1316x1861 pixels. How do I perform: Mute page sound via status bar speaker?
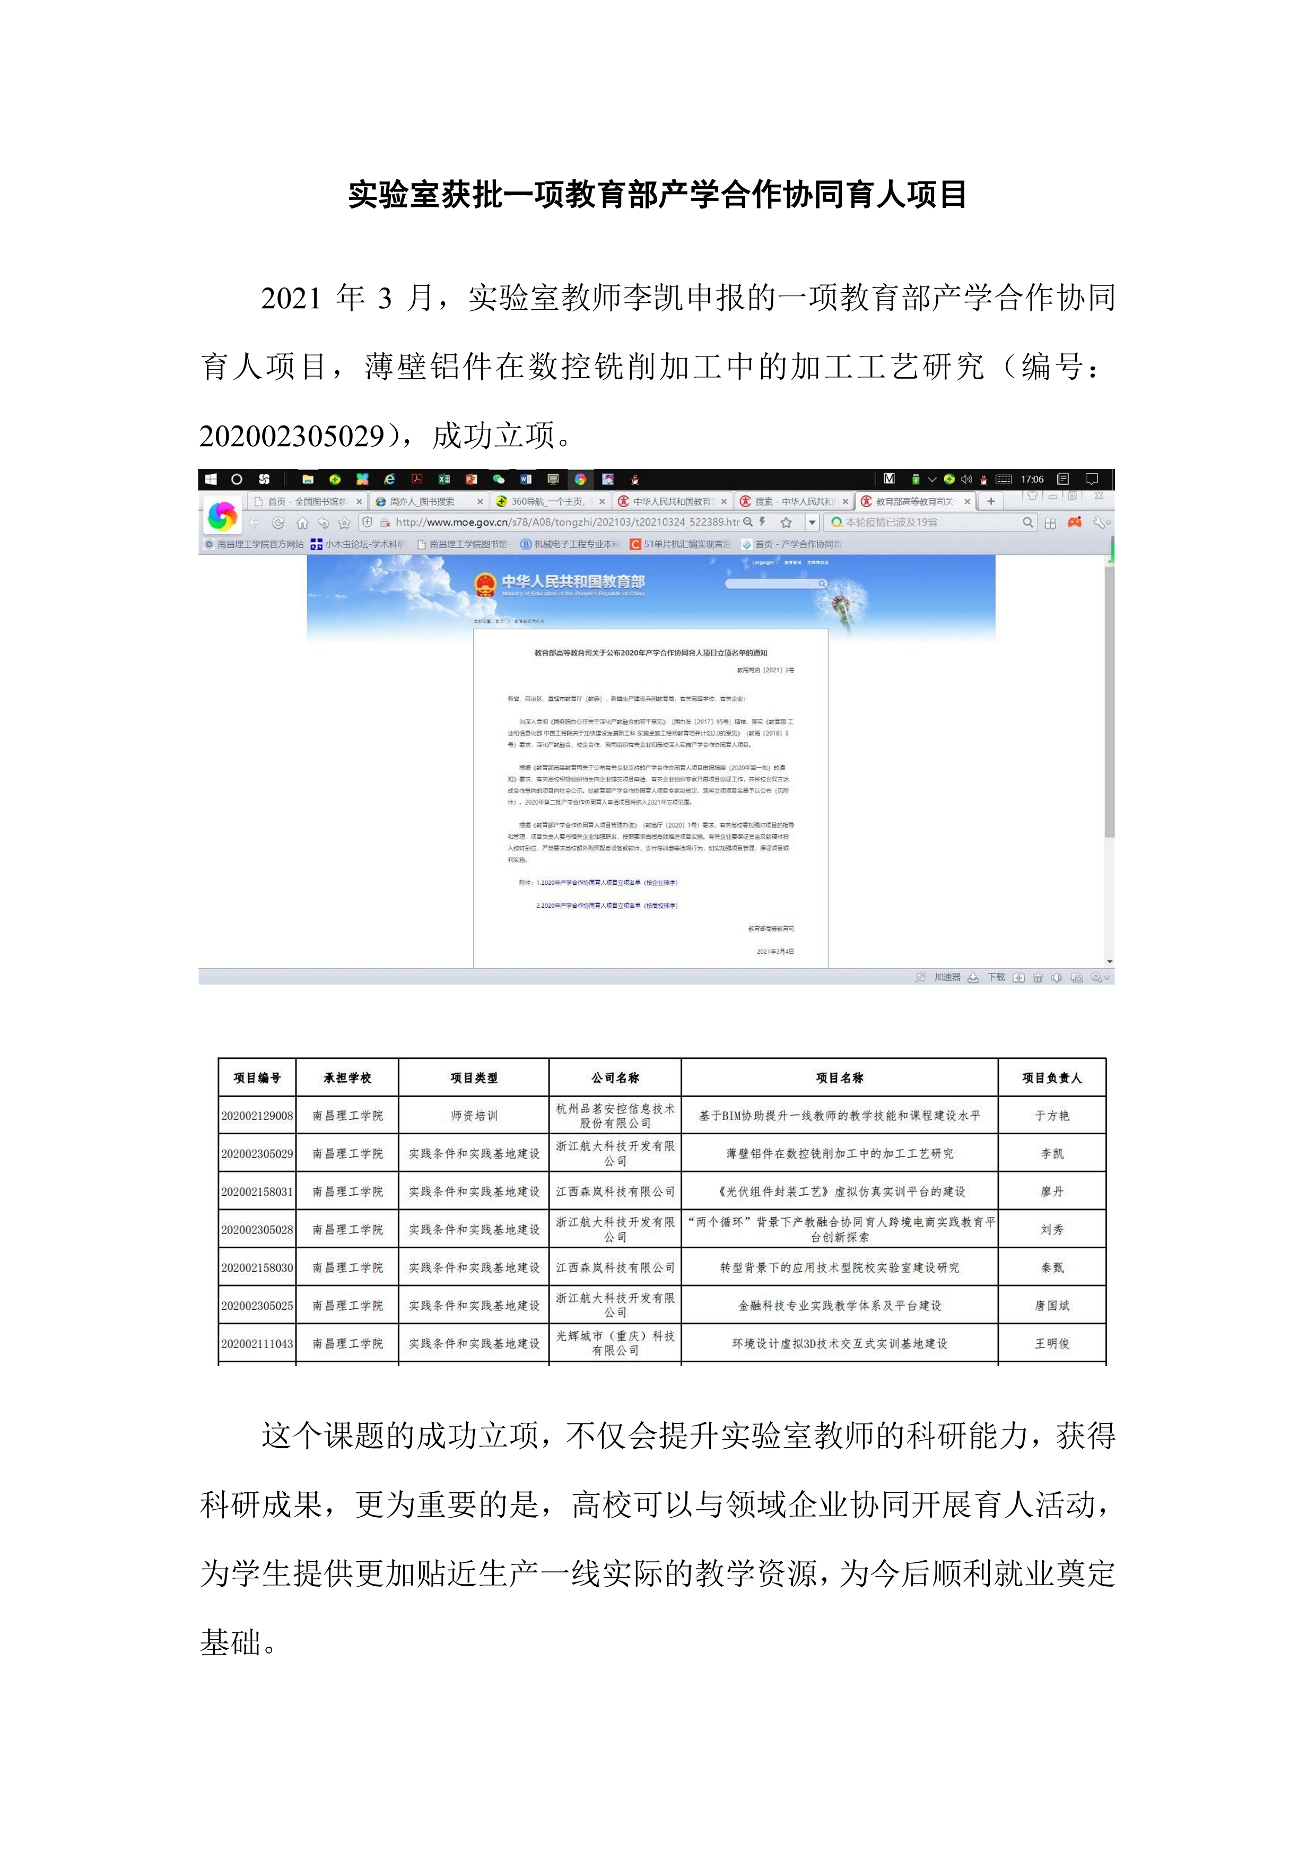pos(1057,978)
